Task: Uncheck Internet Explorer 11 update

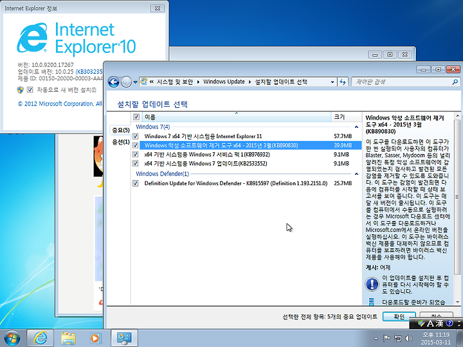Action: [135, 136]
